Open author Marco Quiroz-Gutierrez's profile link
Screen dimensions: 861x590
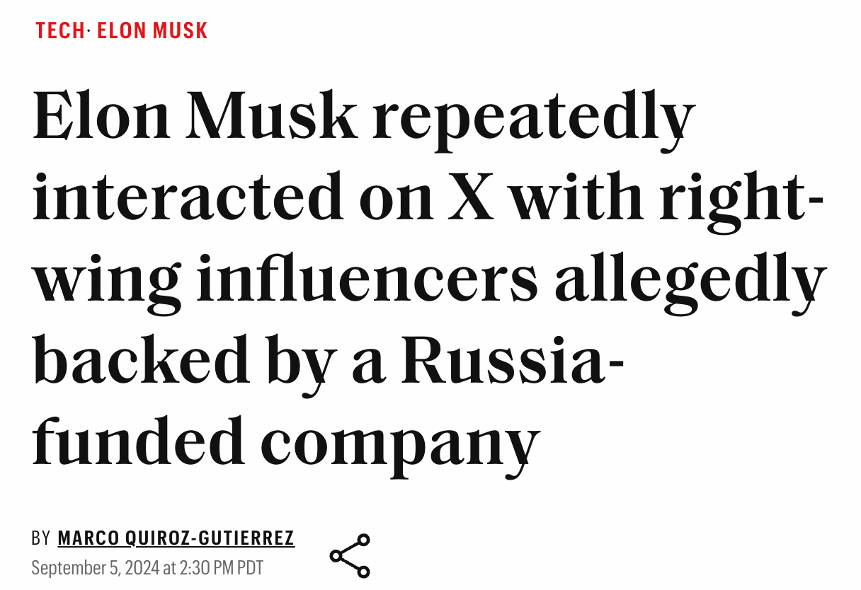pyautogui.click(x=176, y=538)
